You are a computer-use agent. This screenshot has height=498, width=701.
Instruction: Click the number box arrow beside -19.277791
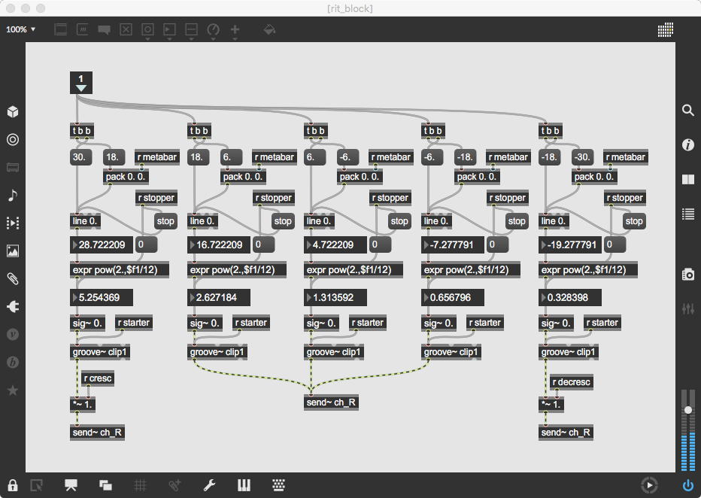coord(544,244)
